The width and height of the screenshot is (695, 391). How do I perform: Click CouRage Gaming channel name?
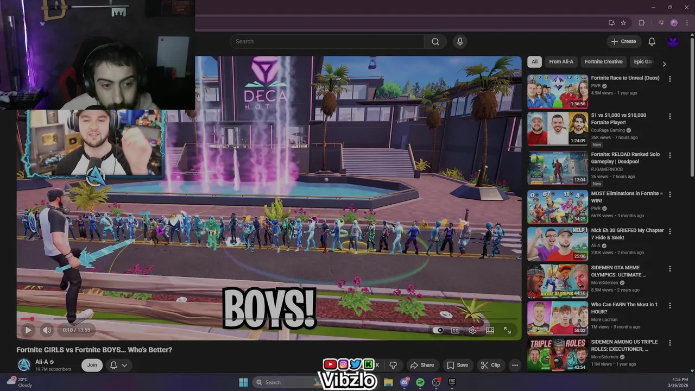coord(608,130)
